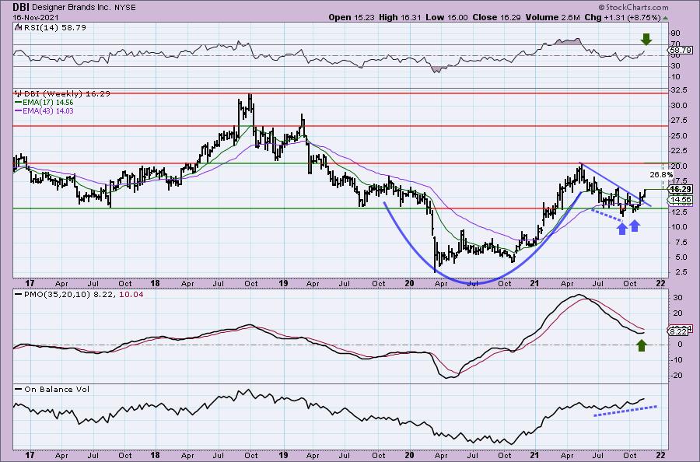This screenshot has height=462, width=700.
Task: Click the Low 15.00 value
Action: [x=446, y=17]
